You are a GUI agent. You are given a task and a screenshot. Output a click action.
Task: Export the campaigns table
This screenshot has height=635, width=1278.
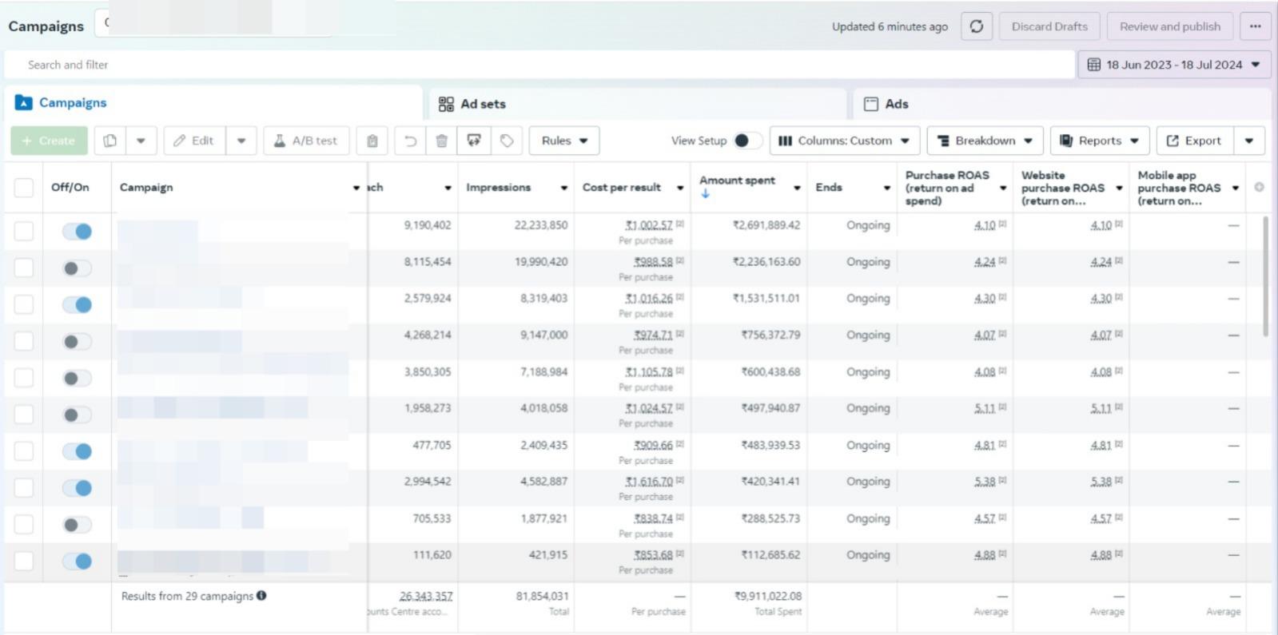1195,141
